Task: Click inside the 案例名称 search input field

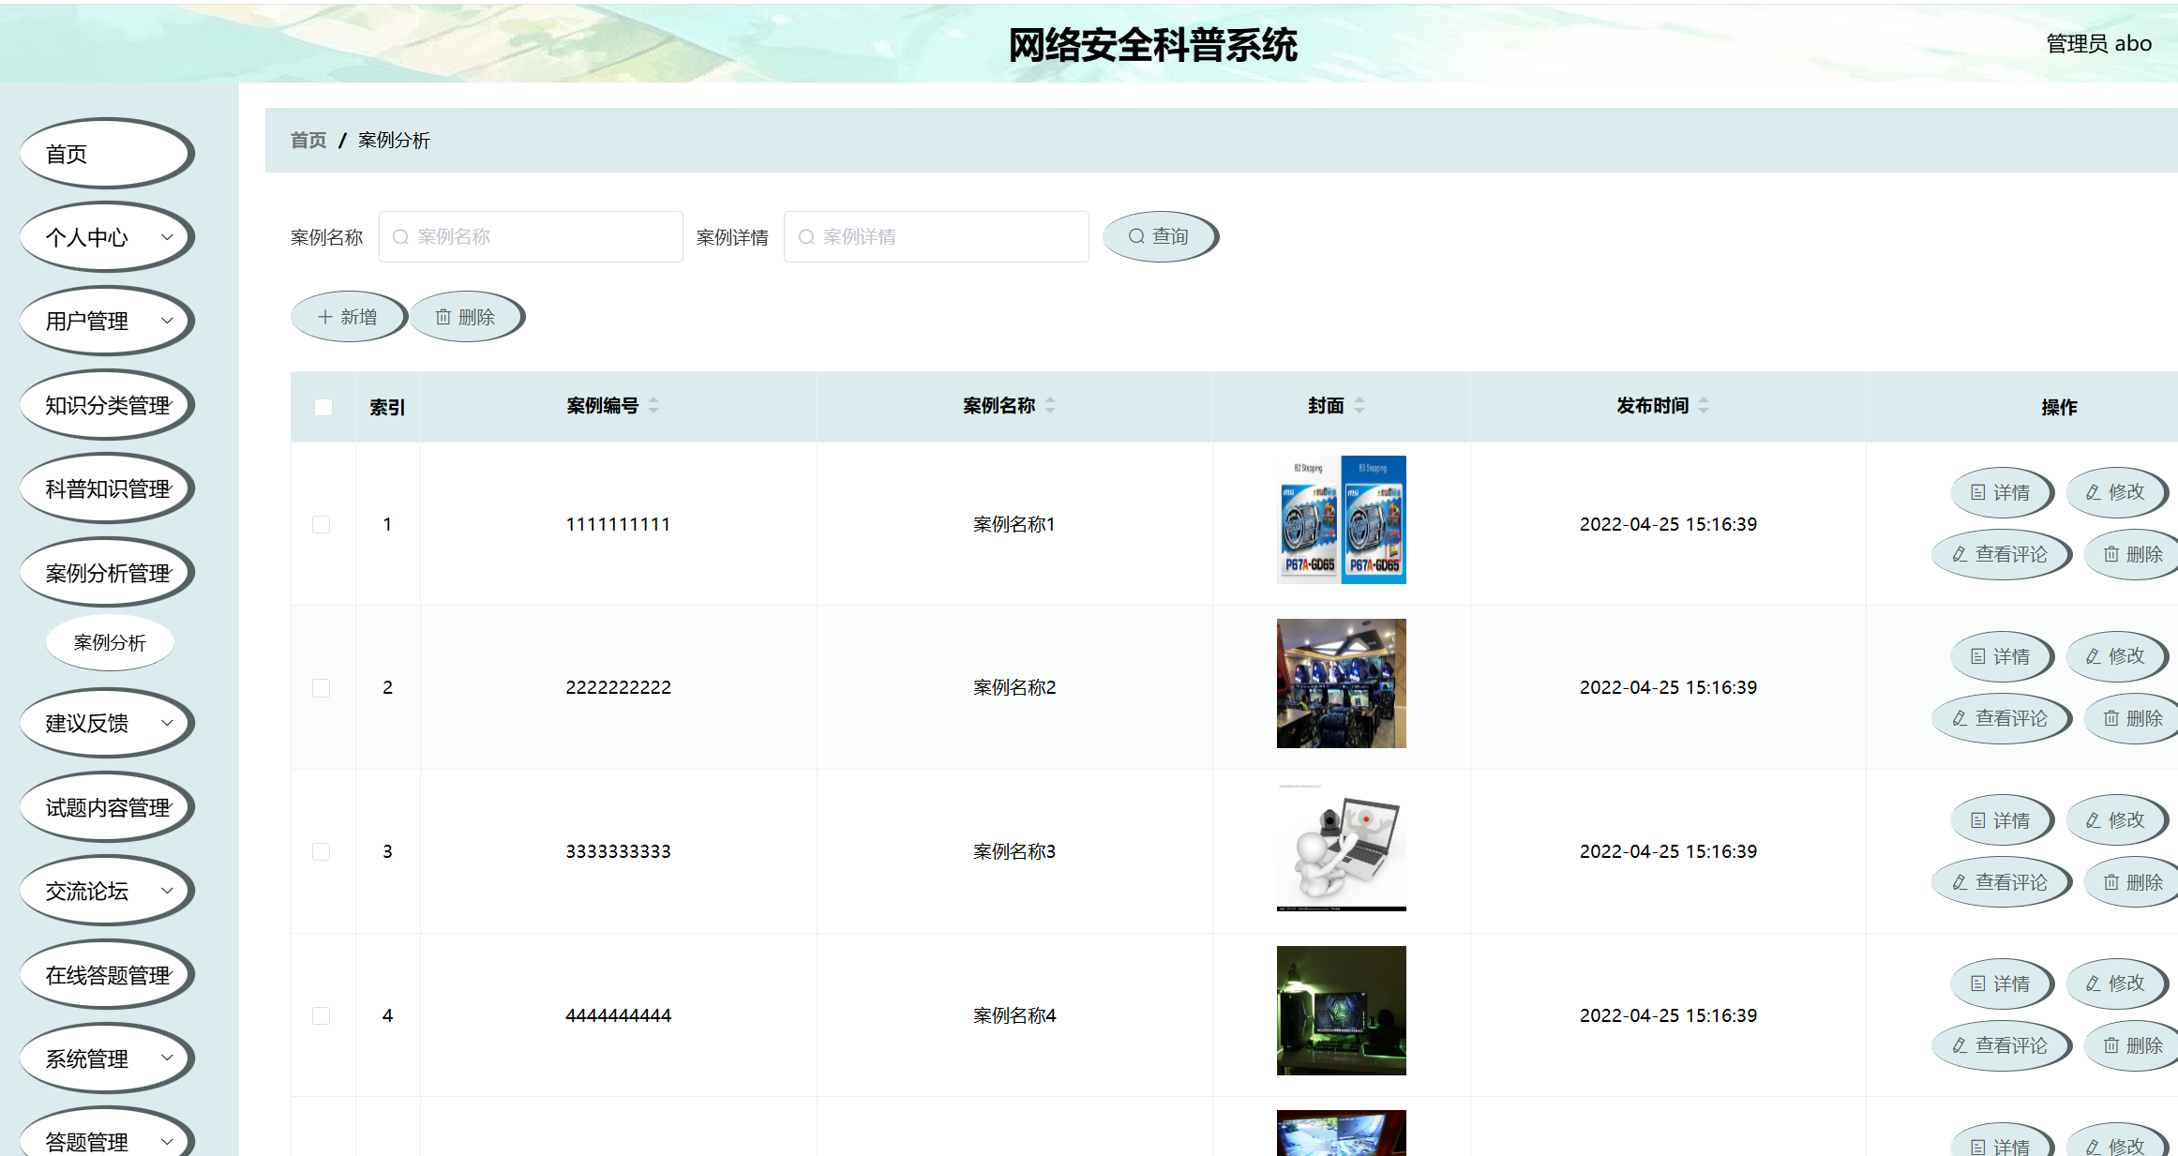Action: (531, 236)
